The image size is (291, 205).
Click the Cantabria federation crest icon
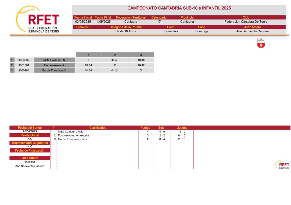[x=261, y=43]
